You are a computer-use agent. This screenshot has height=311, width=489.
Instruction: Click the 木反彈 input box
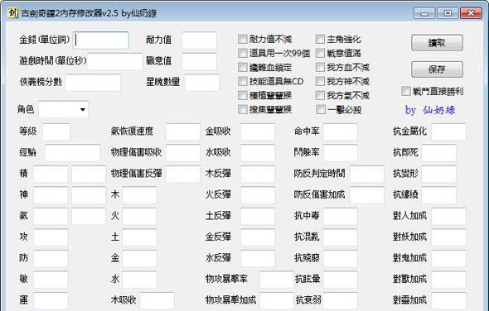click(258, 174)
